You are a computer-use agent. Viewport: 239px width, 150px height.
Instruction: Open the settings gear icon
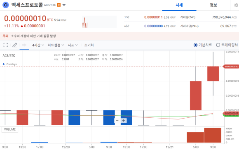click(x=236, y=5)
